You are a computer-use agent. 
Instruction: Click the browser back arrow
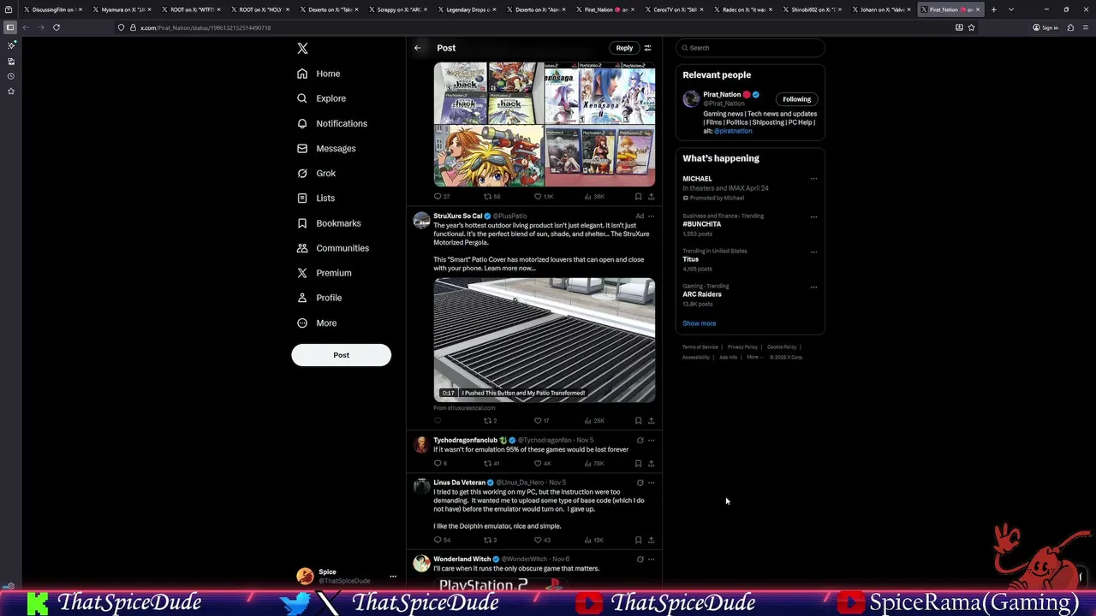click(x=25, y=27)
